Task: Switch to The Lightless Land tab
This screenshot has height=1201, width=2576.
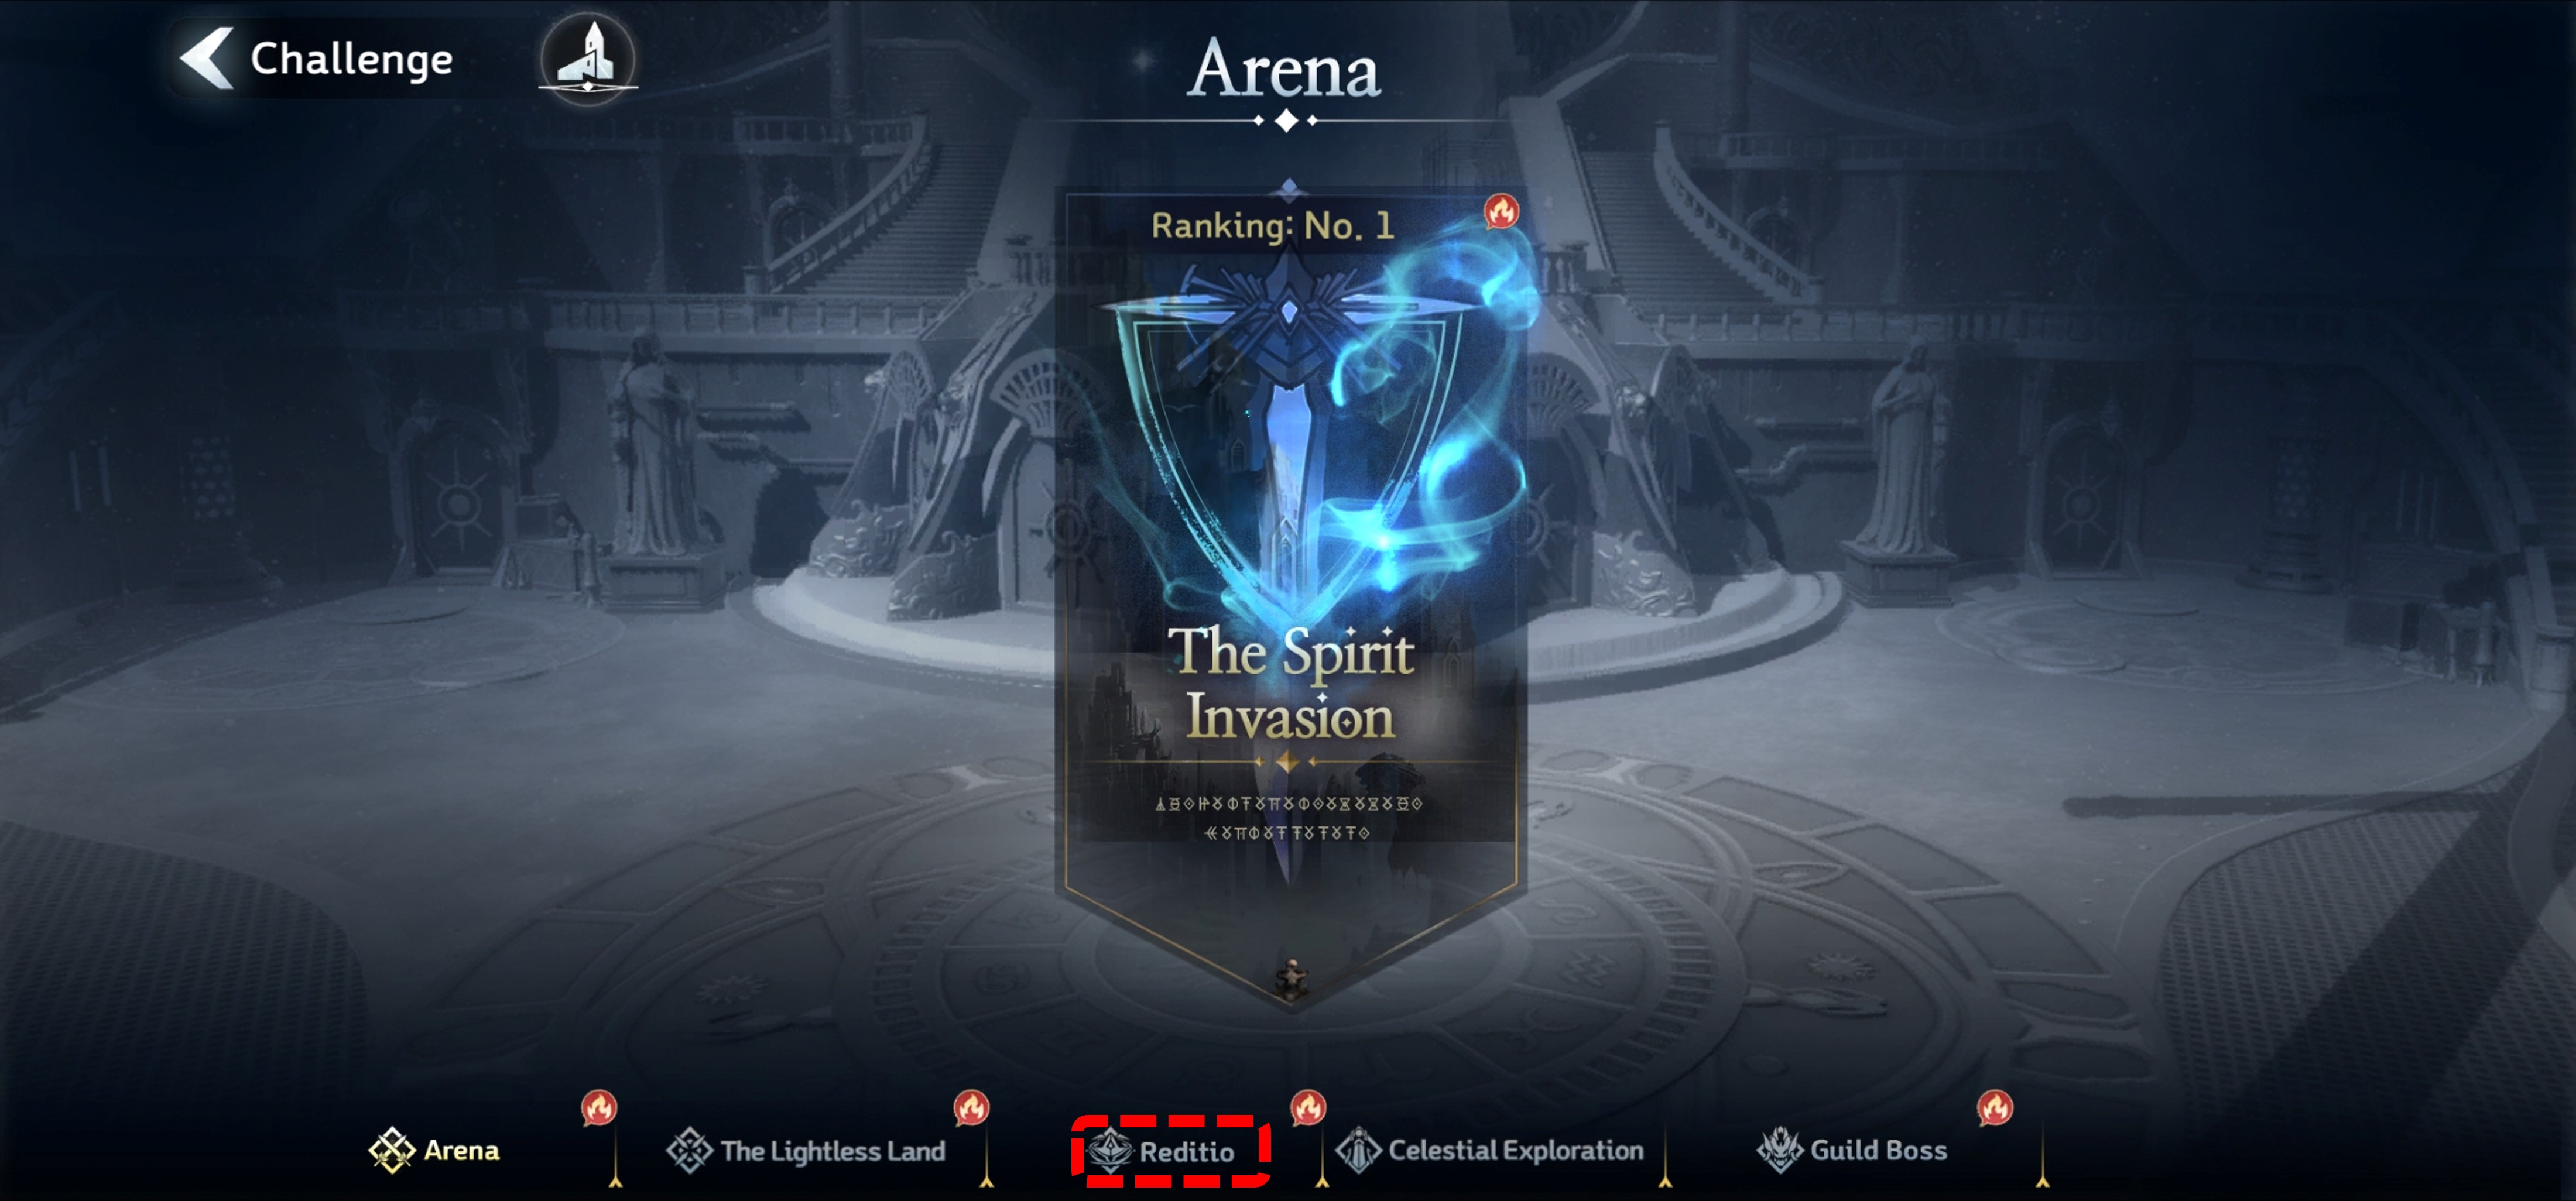Action: point(806,1150)
